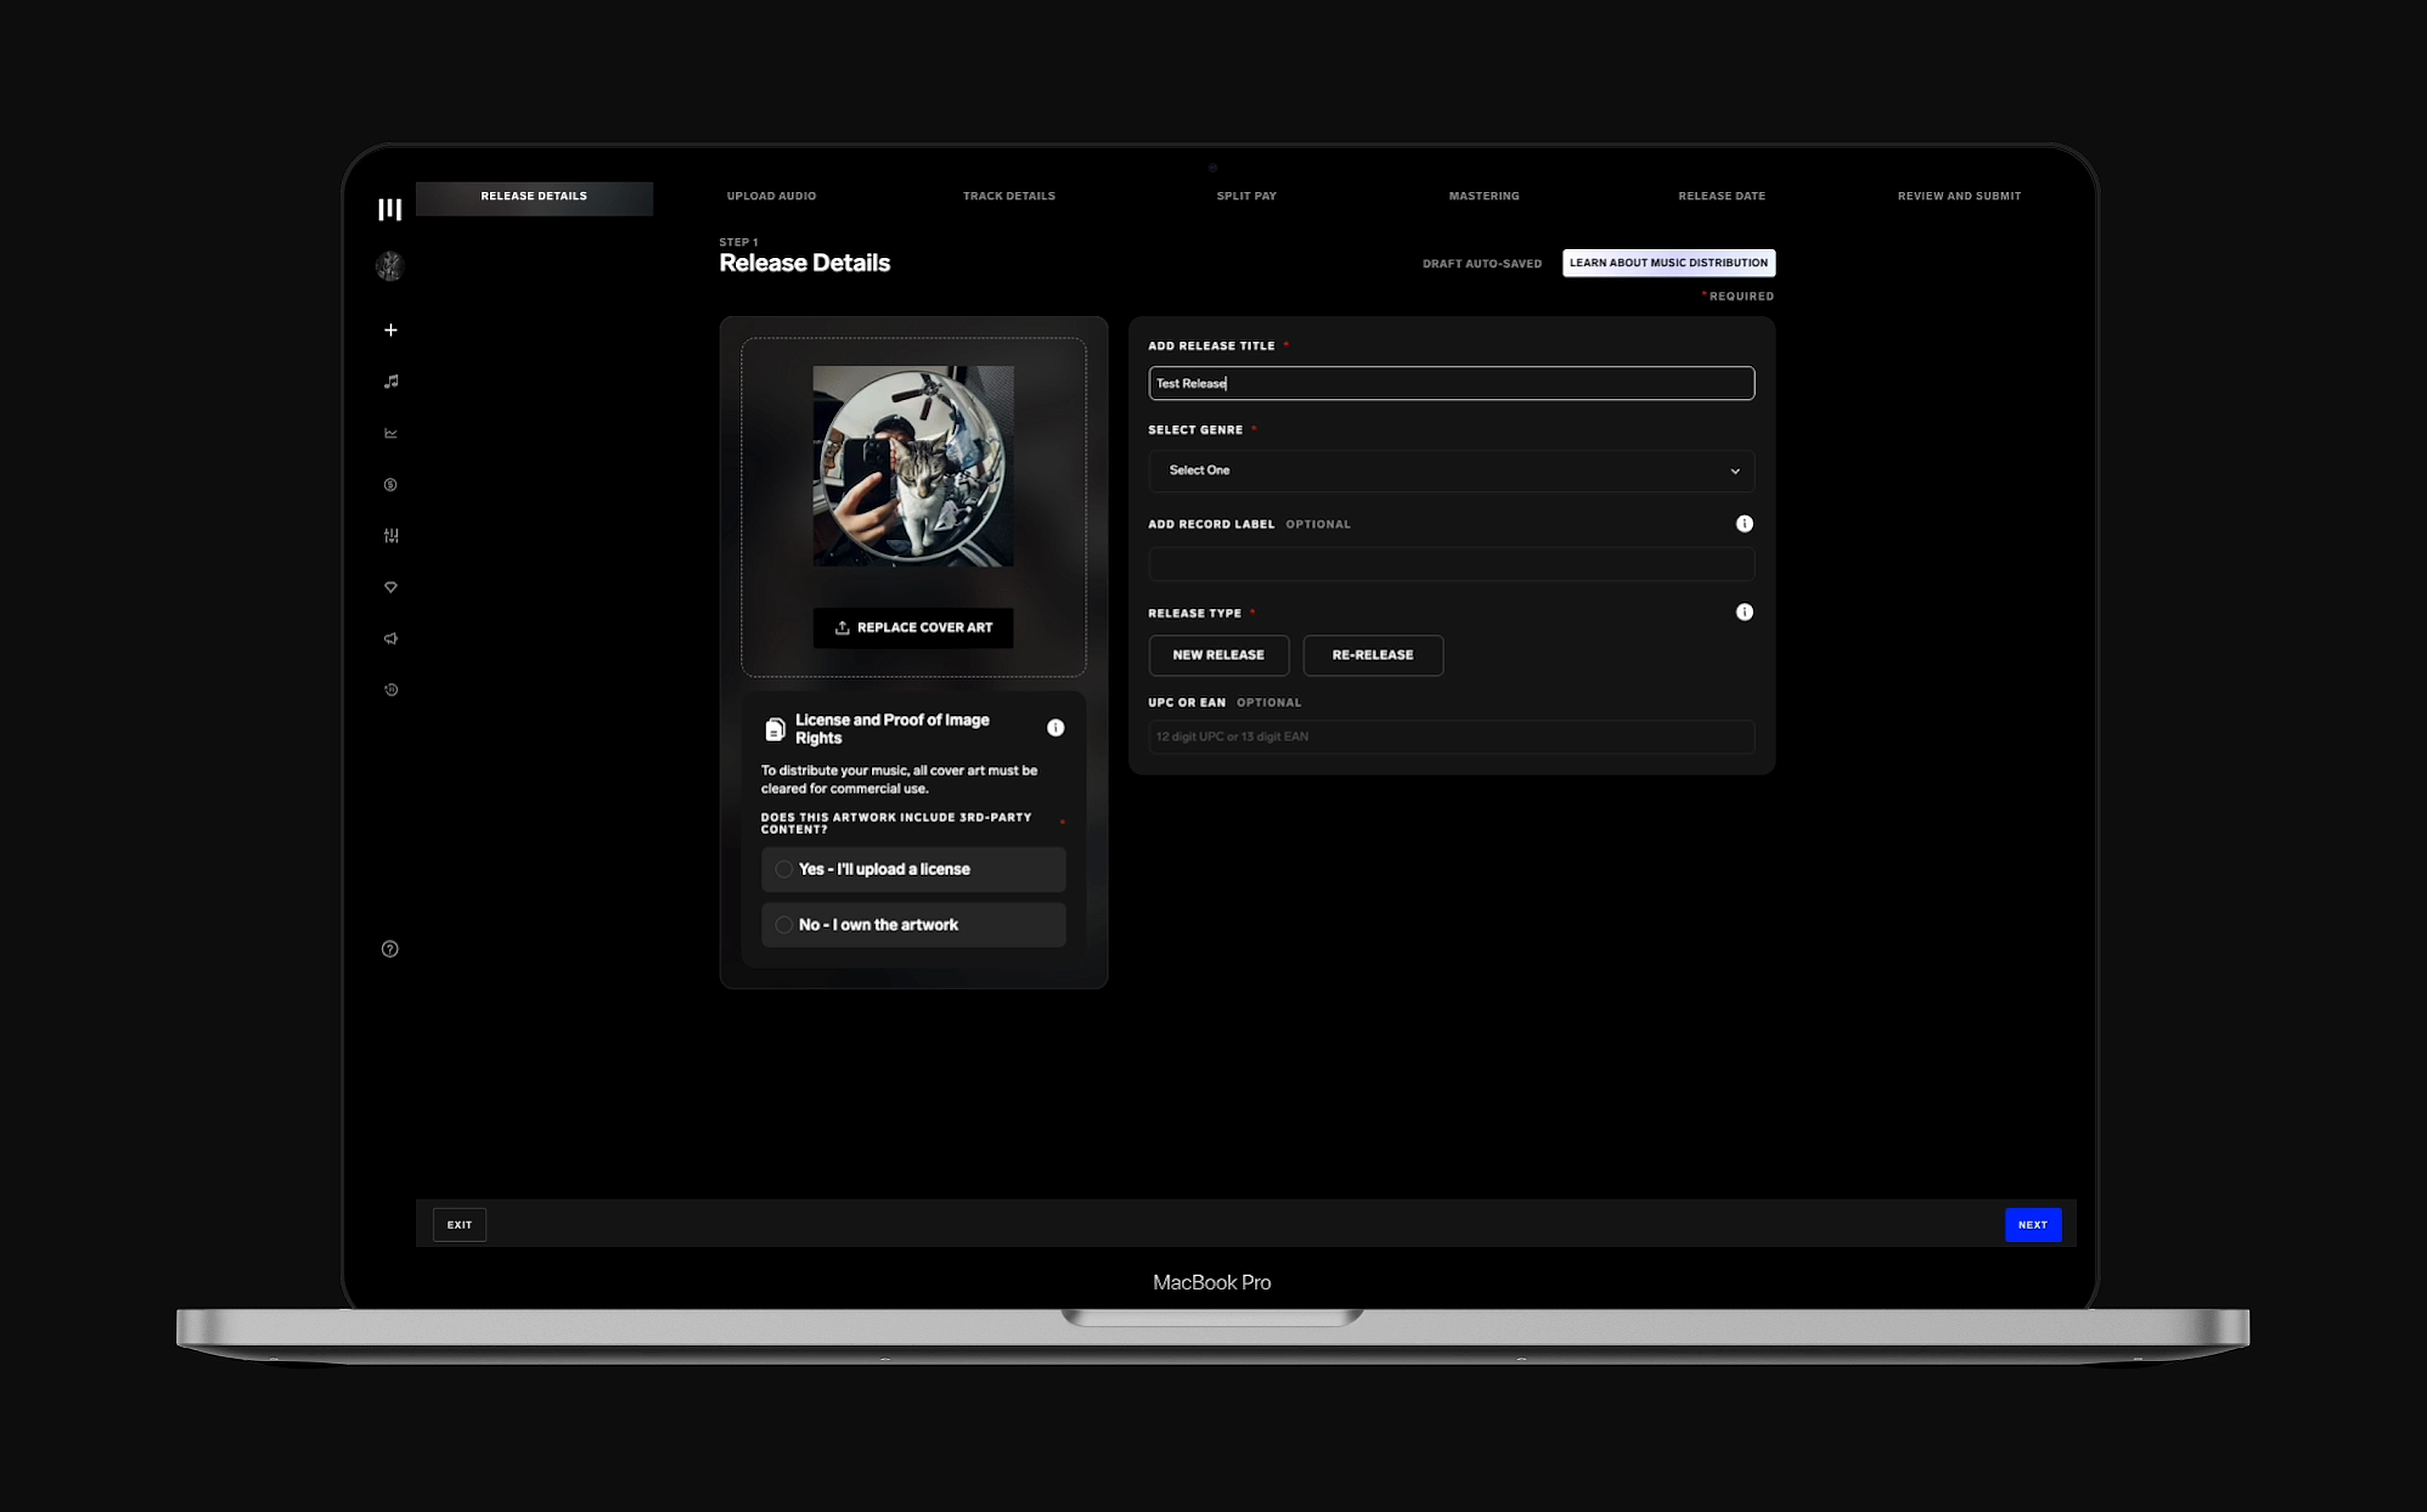Switch to the UPLOAD AUDIO step
The image size is (2427, 1512).
point(772,196)
